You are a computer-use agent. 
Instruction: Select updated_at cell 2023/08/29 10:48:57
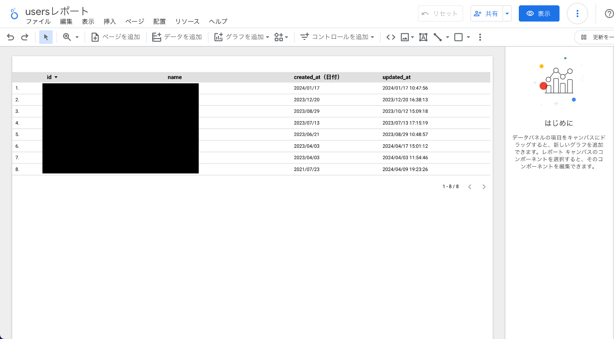click(405, 134)
